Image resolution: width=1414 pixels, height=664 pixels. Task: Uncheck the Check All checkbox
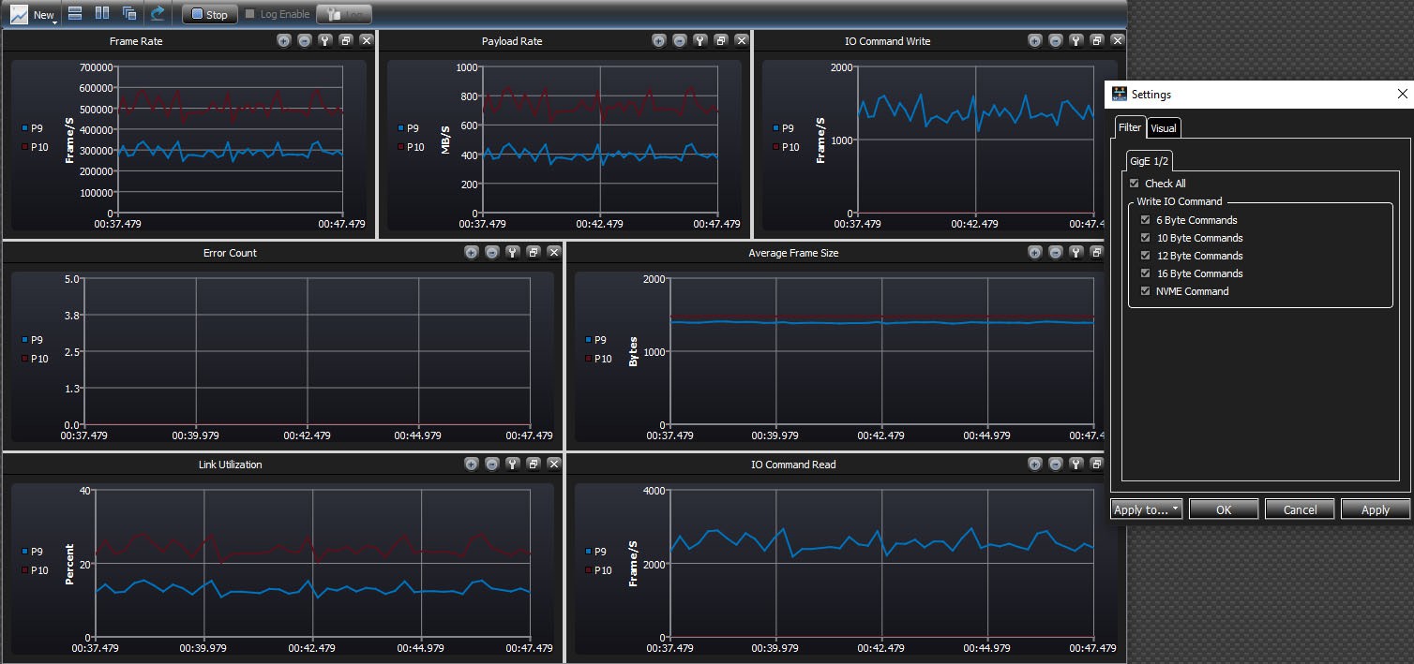pyautogui.click(x=1135, y=184)
